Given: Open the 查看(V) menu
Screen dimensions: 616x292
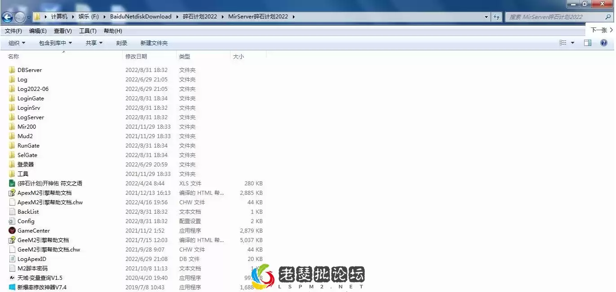Looking at the screenshot, I should point(62,31).
